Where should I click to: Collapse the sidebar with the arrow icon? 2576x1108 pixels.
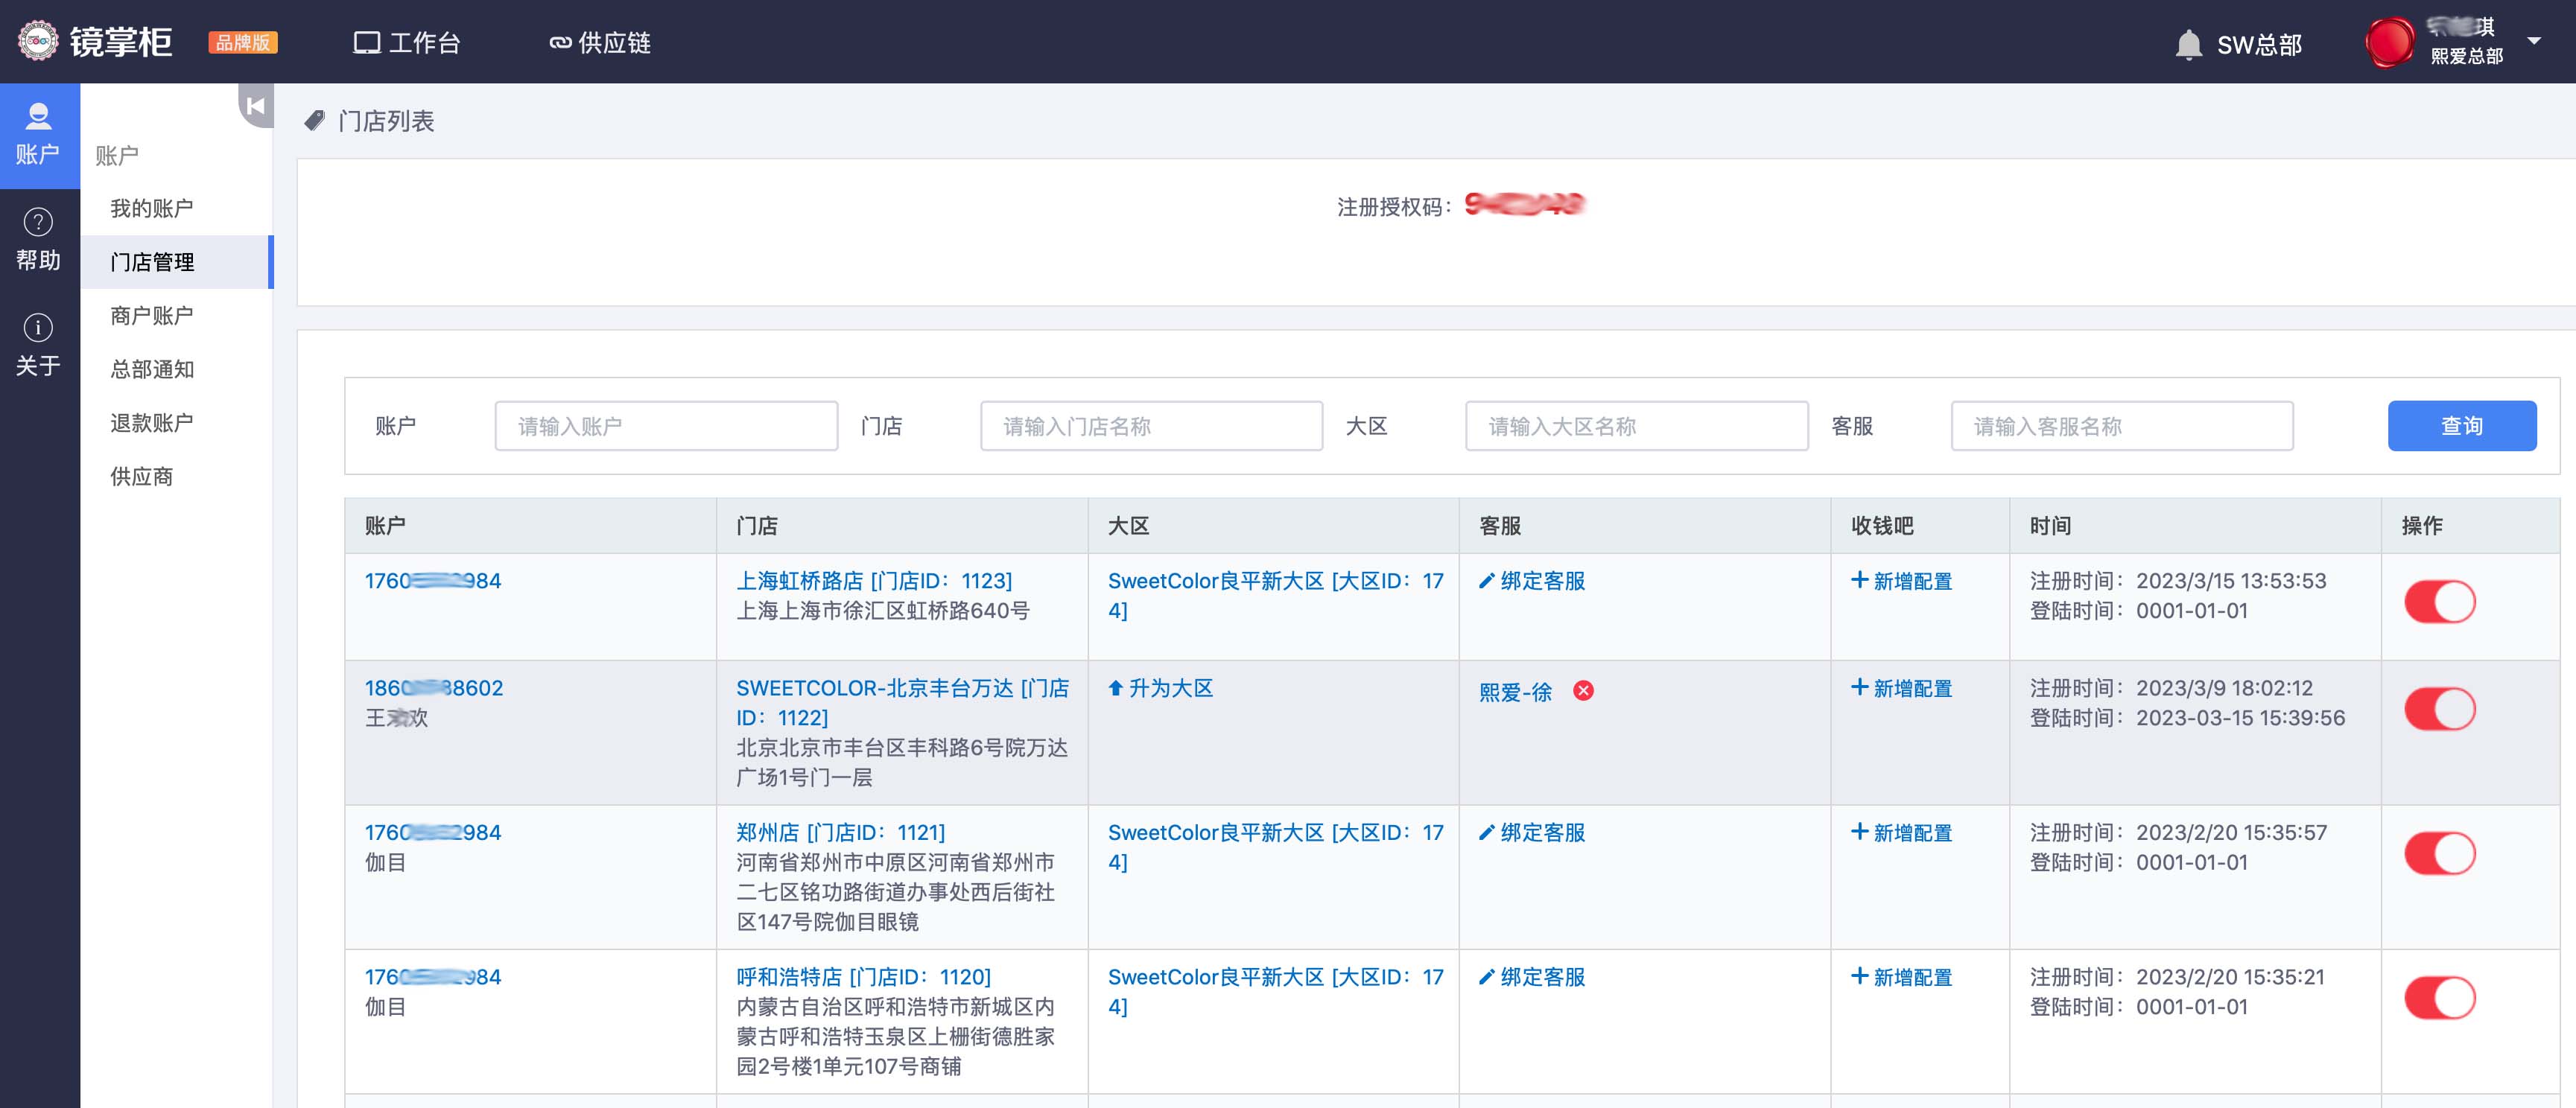pyautogui.click(x=256, y=106)
